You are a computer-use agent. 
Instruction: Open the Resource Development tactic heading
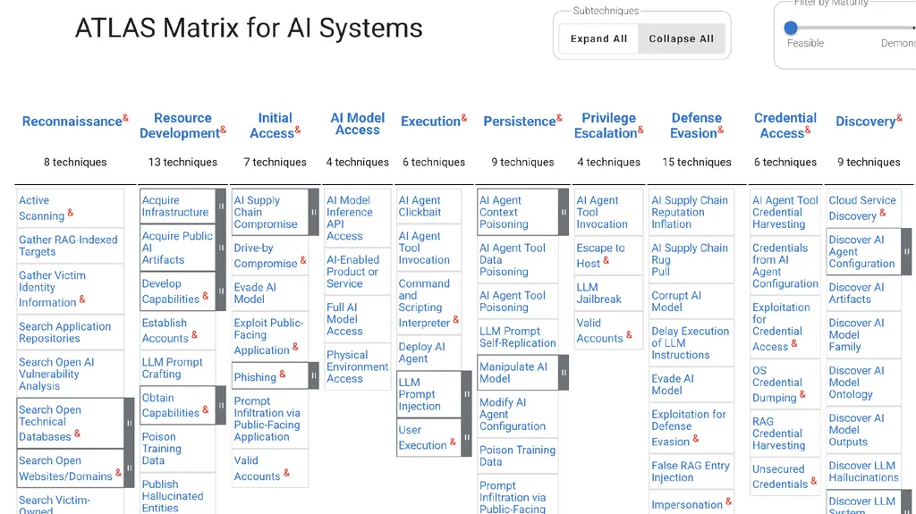pyautogui.click(x=180, y=125)
